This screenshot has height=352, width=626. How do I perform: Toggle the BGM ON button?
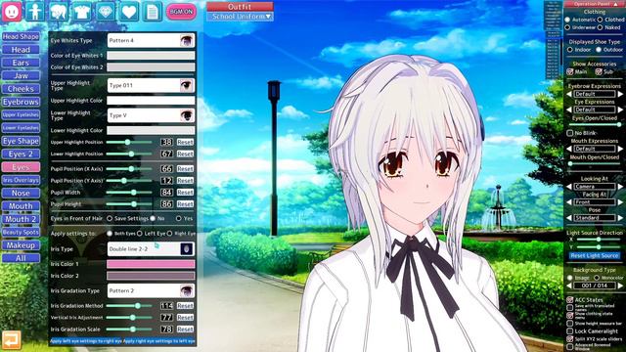[x=181, y=12]
